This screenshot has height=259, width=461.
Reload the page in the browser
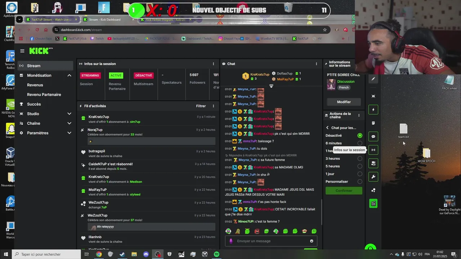point(37,30)
